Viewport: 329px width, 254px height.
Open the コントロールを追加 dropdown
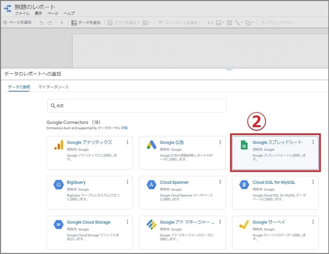tap(179, 23)
